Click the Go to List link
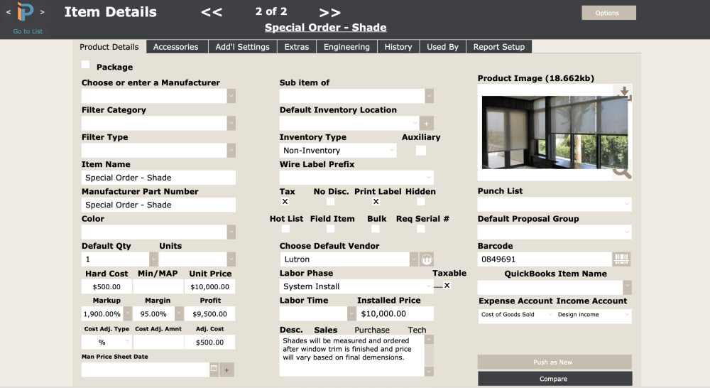The width and height of the screenshot is (710, 388). tap(28, 31)
